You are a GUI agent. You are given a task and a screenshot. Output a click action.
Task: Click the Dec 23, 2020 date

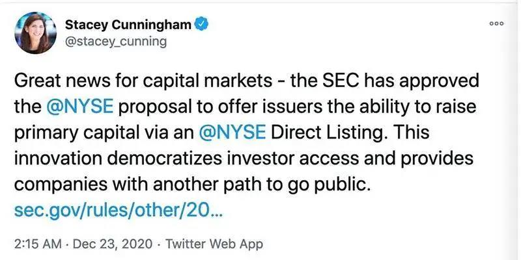pos(113,244)
